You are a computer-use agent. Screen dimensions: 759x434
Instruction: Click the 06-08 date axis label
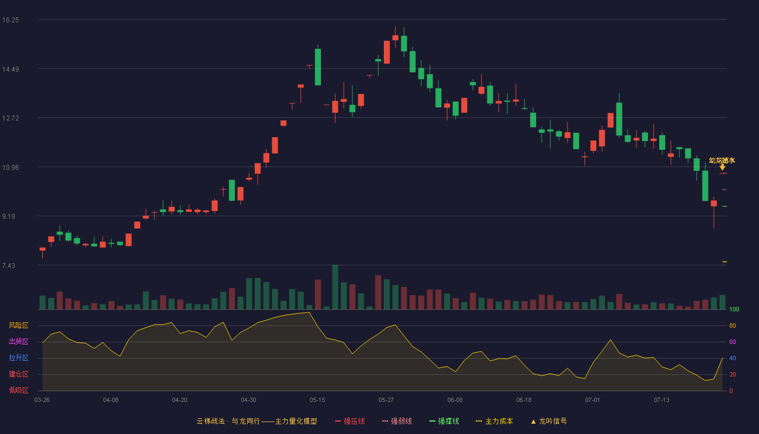(455, 400)
